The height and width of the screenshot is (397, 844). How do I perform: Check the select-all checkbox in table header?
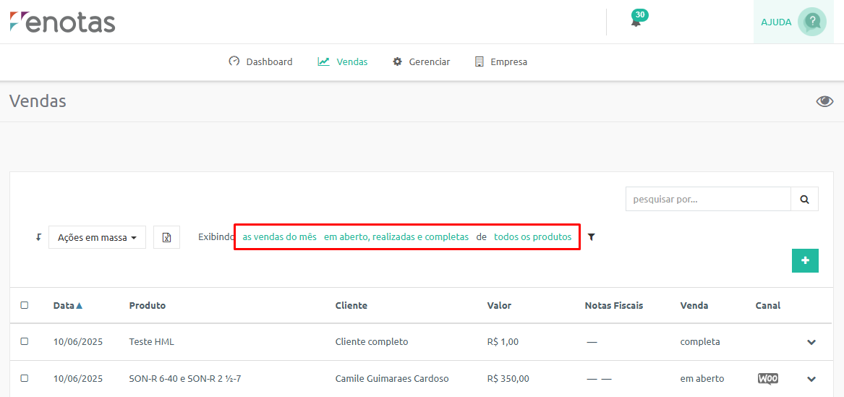pos(24,305)
